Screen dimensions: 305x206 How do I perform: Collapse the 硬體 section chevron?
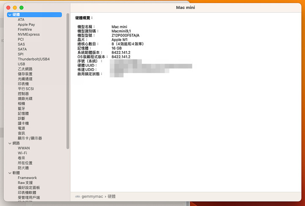click(x=10, y=15)
